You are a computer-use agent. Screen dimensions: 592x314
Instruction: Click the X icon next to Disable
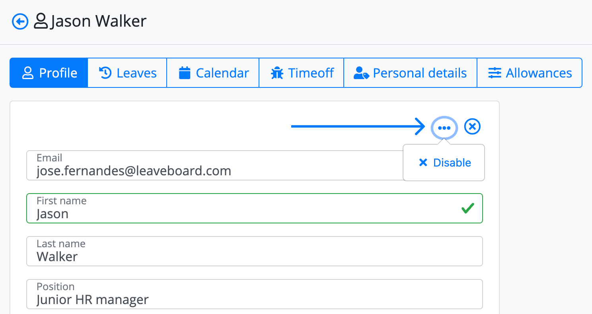pos(423,163)
